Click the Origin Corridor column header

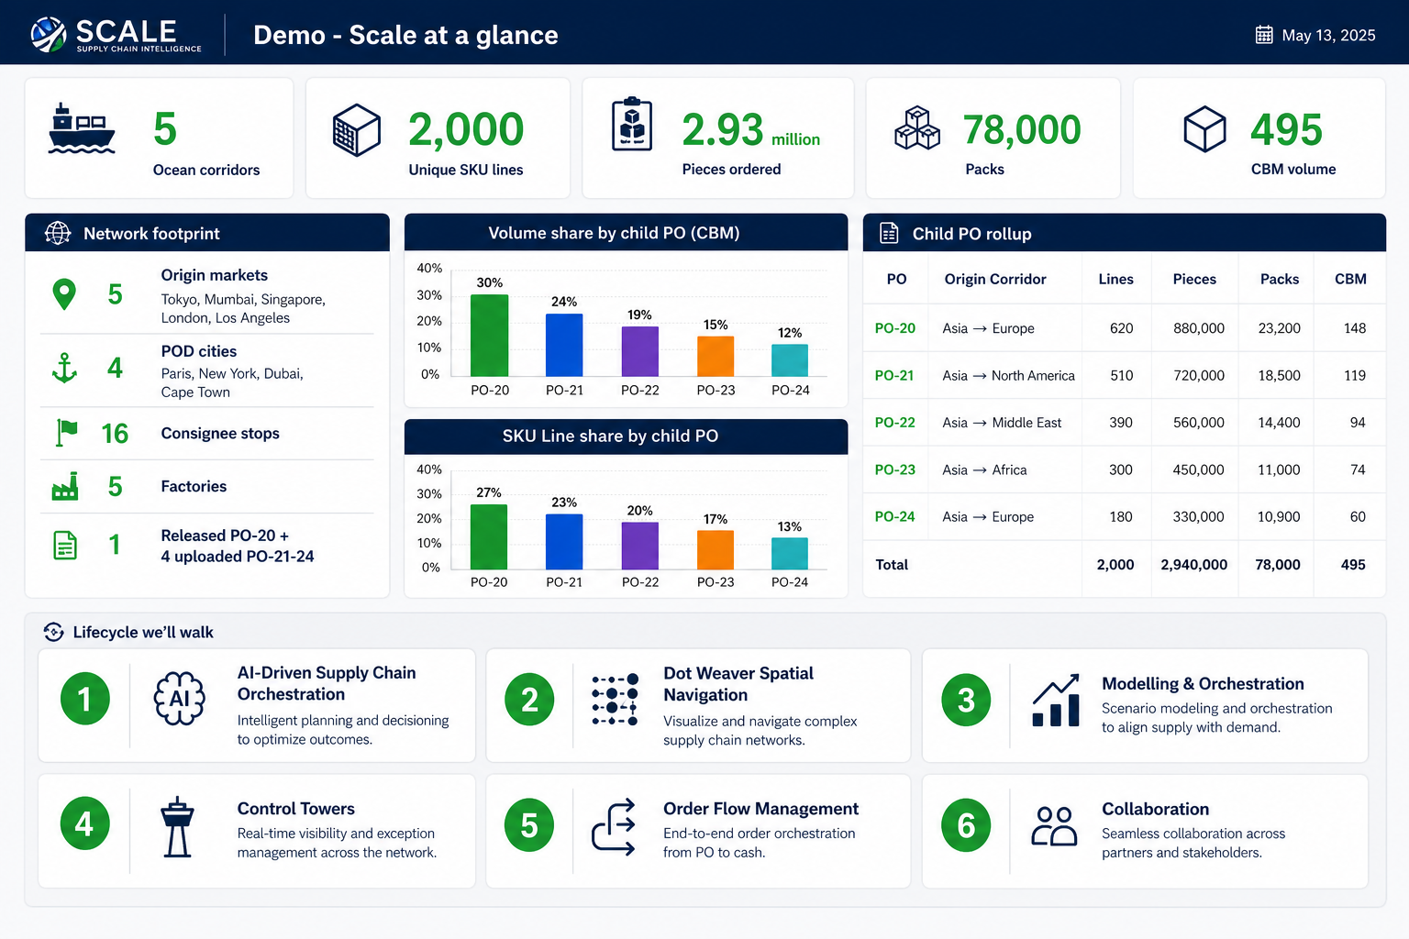(995, 279)
